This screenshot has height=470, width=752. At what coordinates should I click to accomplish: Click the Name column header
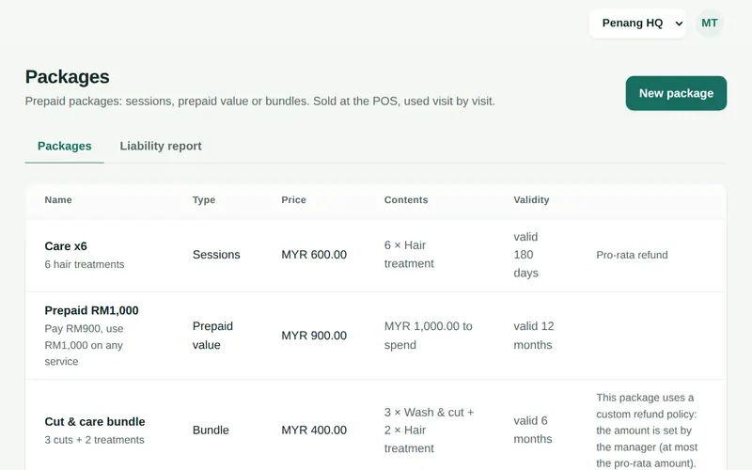coord(58,200)
